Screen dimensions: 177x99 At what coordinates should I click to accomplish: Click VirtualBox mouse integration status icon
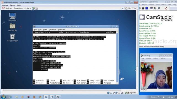126,93
